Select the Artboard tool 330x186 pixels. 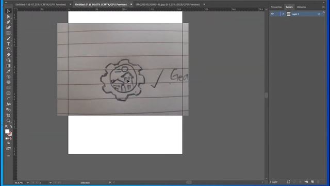8,93
